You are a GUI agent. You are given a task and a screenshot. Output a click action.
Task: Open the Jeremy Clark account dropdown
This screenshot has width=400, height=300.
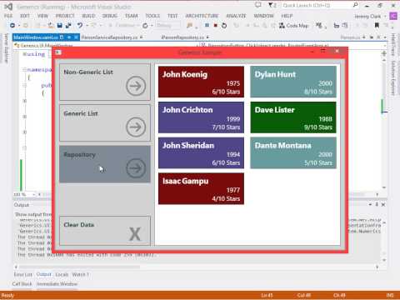click(370, 17)
